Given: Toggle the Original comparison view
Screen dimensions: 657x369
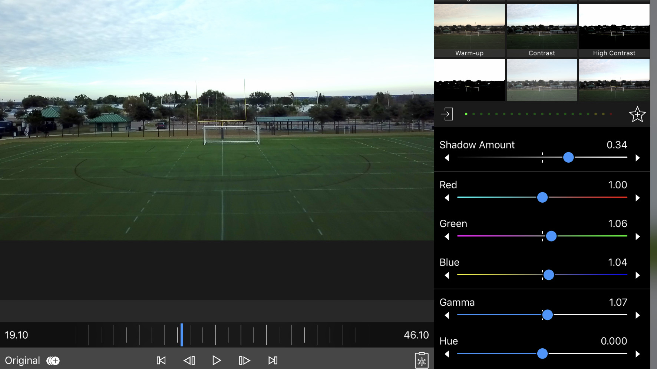Looking at the screenshot, I should click(53, 361).
